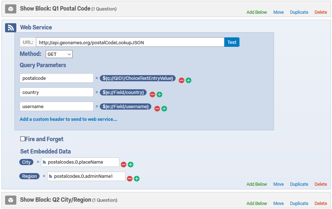Remove the username query parameter
This screenshot has width=332, height=209.
(157, 108)
